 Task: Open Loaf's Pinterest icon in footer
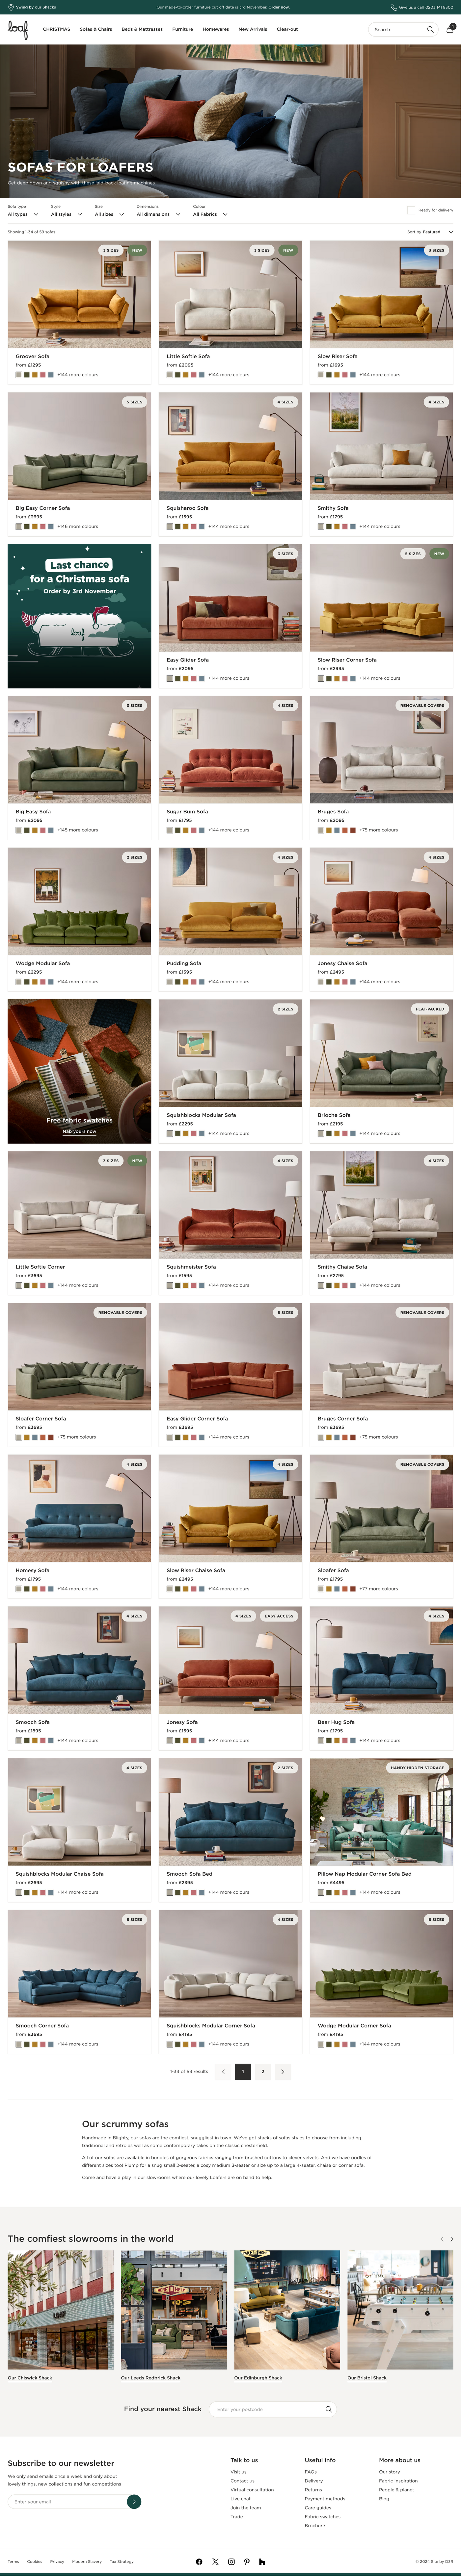point(247,2561)
